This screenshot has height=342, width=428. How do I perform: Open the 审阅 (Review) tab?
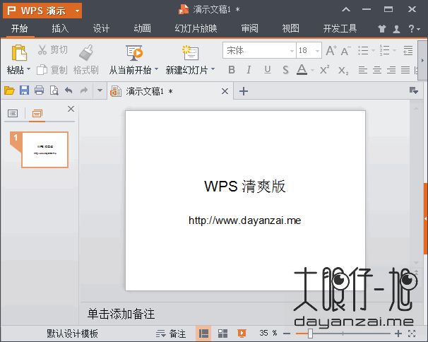[249, 28]
